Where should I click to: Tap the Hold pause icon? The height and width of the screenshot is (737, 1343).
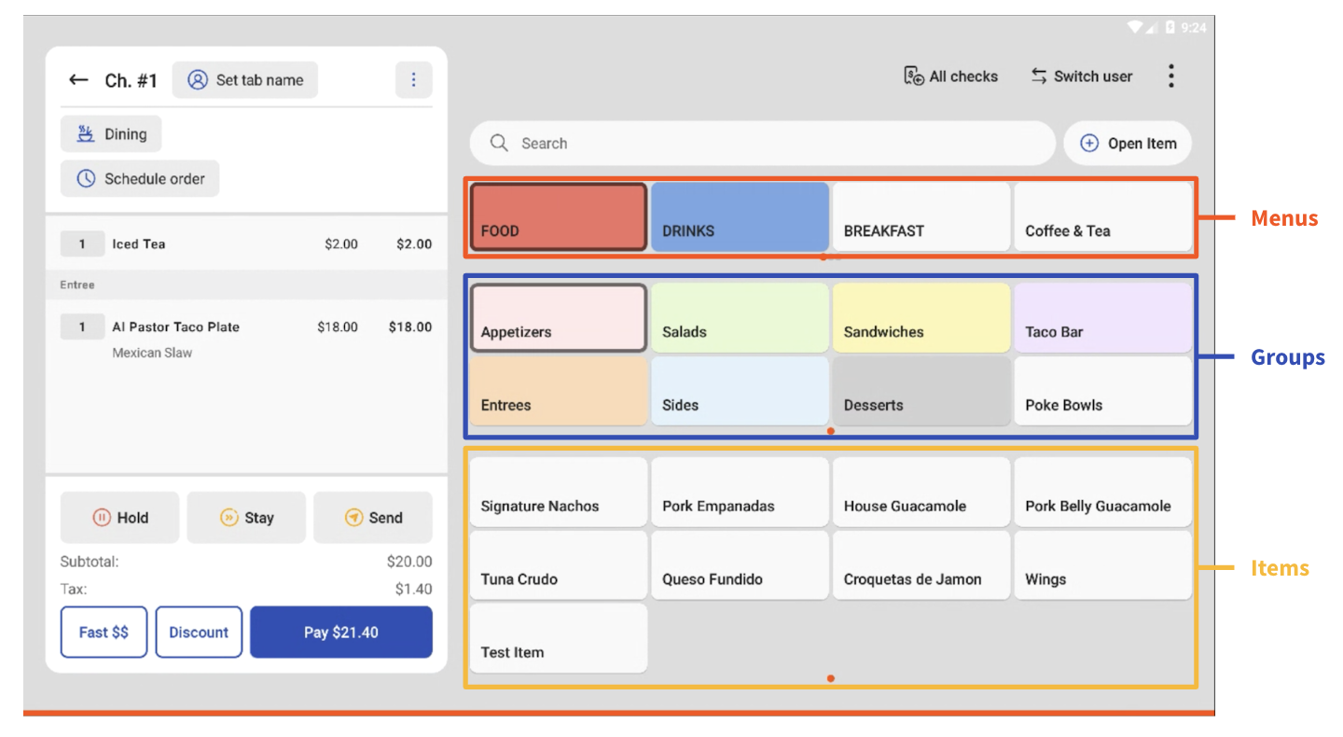click(x=103, y=517)
